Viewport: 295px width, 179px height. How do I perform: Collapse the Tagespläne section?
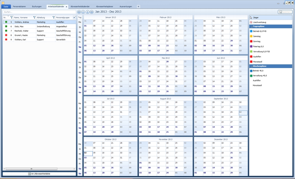pos(252,27)
